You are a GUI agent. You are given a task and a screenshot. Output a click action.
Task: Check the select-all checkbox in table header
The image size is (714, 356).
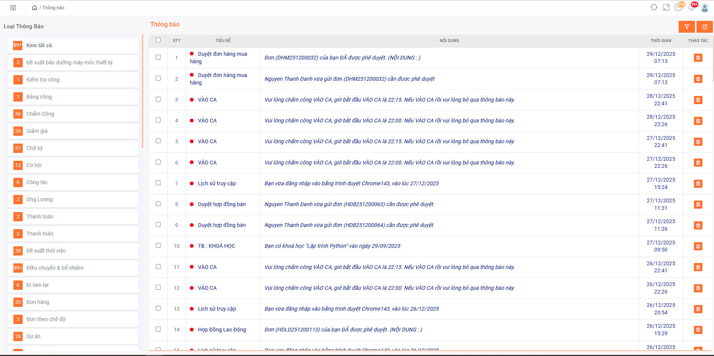(x=158, y=40)
